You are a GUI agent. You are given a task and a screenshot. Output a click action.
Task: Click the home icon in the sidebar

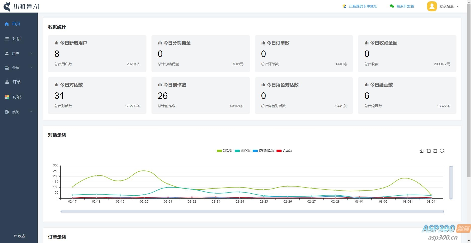(x=7, y=24)
